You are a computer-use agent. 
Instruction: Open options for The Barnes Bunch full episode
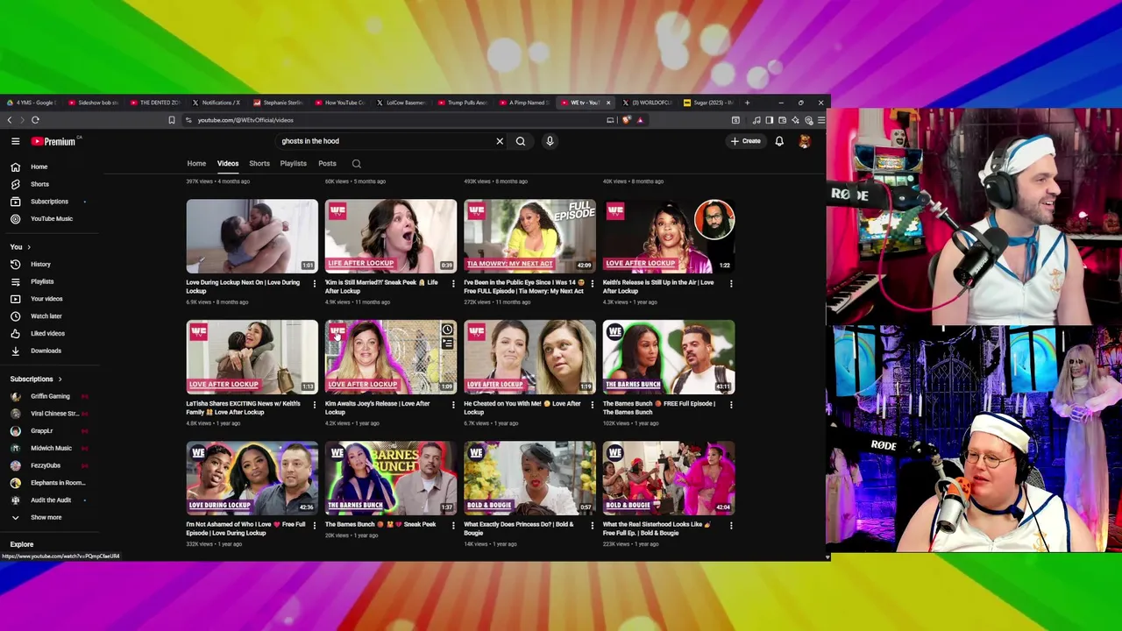pos(731,404)
